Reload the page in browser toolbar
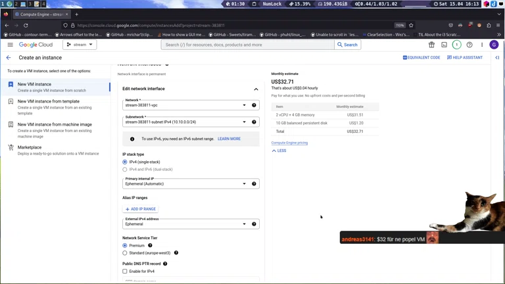This screenshot has width=505, height=284. (26, 26)
